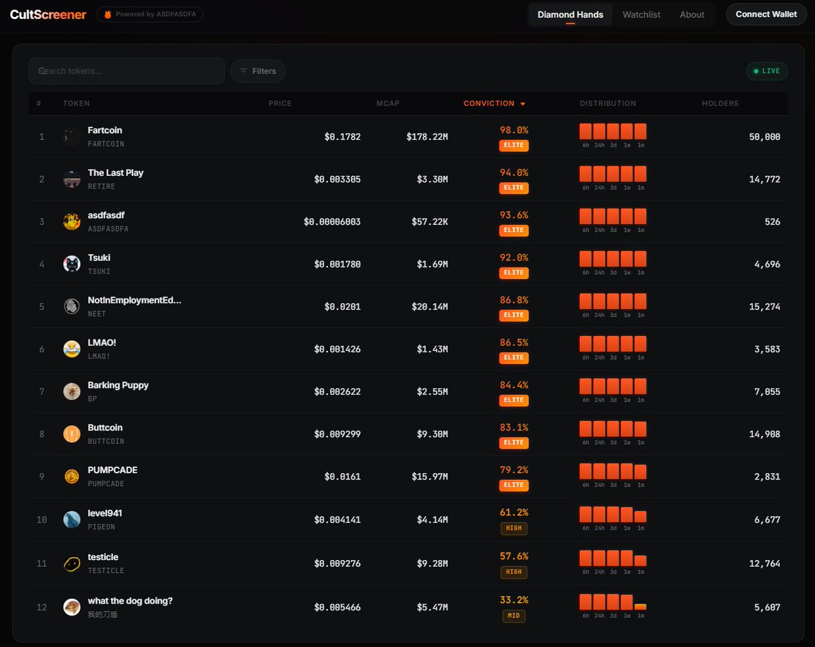The image size is (815, 647).
Task: Open The Last Play token name
Action: 115,172
